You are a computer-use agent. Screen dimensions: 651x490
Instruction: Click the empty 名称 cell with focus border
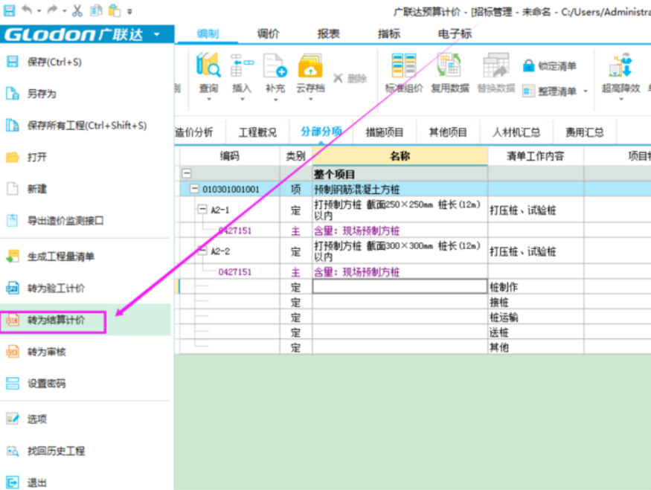click(x=400, y=286)
